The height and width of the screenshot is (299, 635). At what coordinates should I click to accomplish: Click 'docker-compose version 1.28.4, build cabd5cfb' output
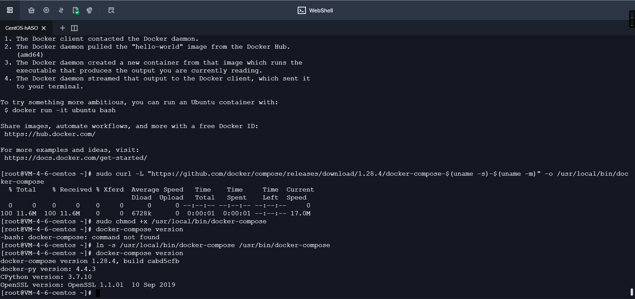click(90, 261)
